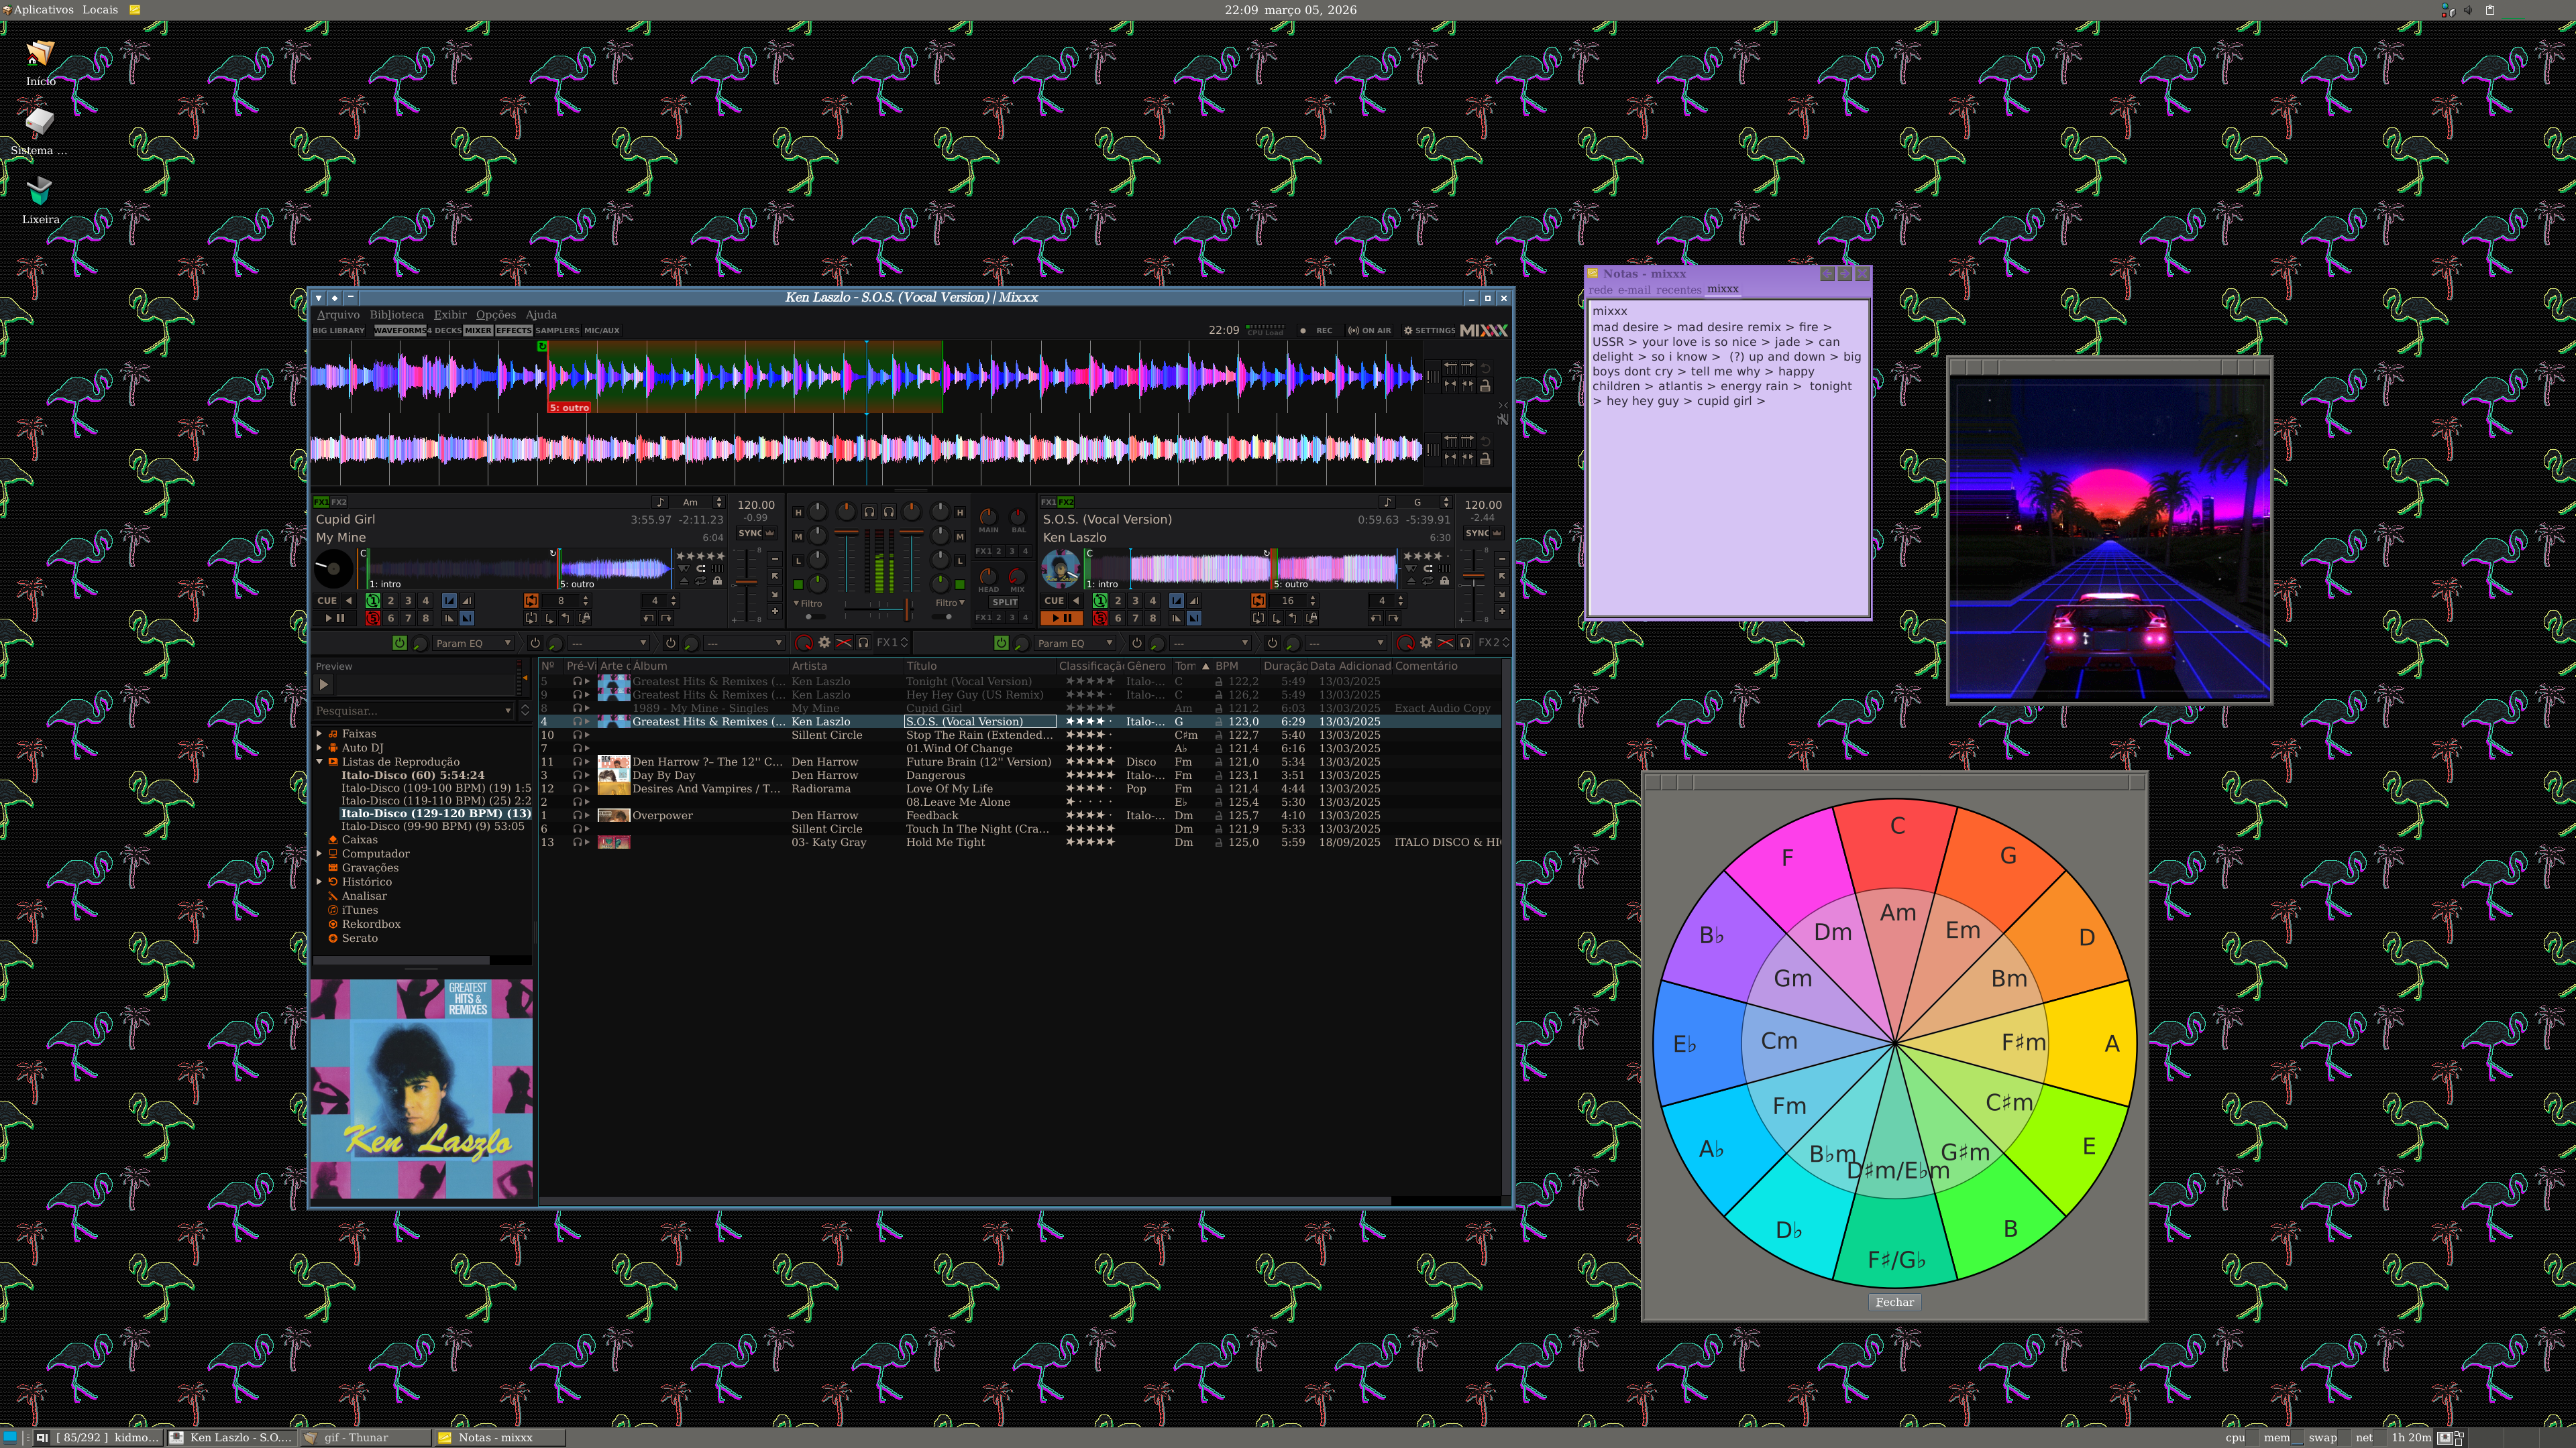Collapse the Listas de Reprodução tree
The height and width of the screenshot is (1448, 2576).
[x=320, y=762]
